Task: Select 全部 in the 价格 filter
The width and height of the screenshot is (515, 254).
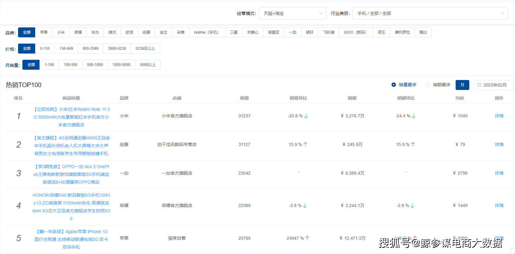Action: coord(27,49)
